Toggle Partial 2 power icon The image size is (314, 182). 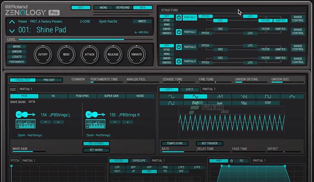tap(179, 32)
